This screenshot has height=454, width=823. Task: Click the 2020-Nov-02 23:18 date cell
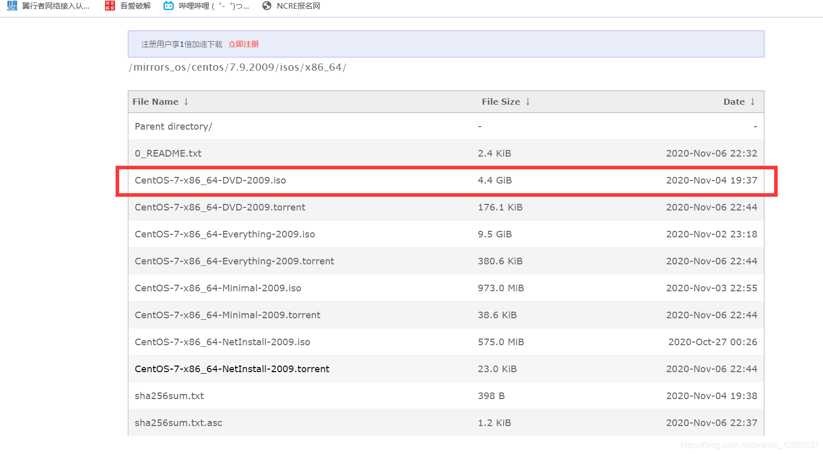pyautogui.click(x=711, y=234)
